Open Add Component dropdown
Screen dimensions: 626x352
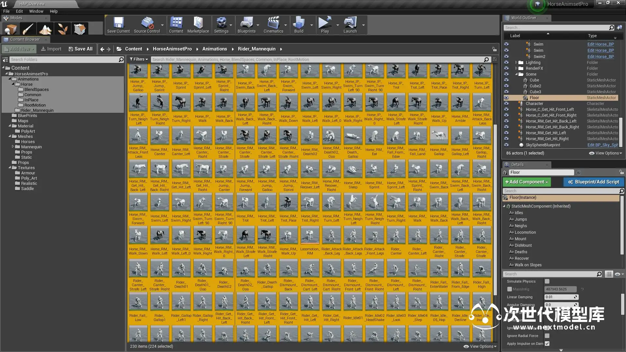[527, 182]
